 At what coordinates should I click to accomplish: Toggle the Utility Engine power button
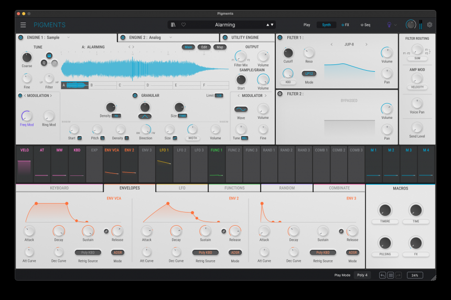225,38
